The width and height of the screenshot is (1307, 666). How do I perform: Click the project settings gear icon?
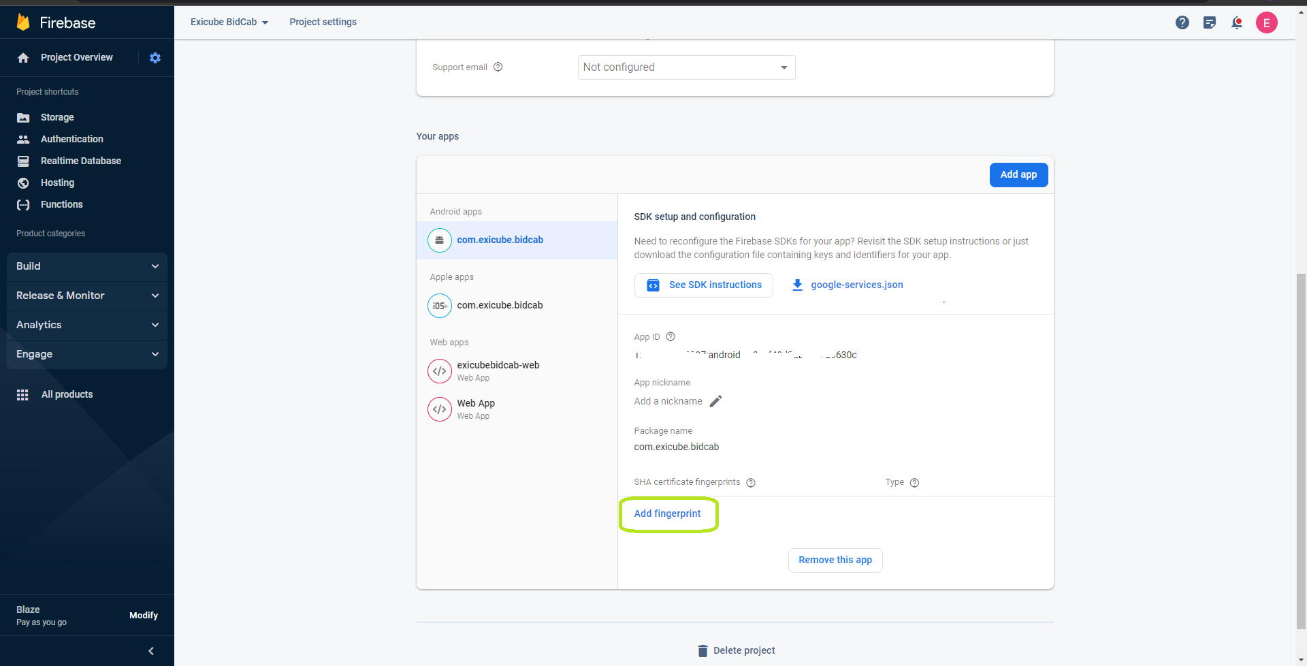pyautogui.click(x=155, y=58)
